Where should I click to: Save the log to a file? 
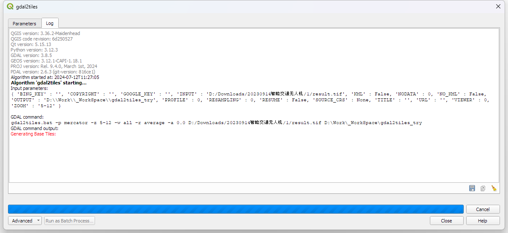(x=472, y=188)
